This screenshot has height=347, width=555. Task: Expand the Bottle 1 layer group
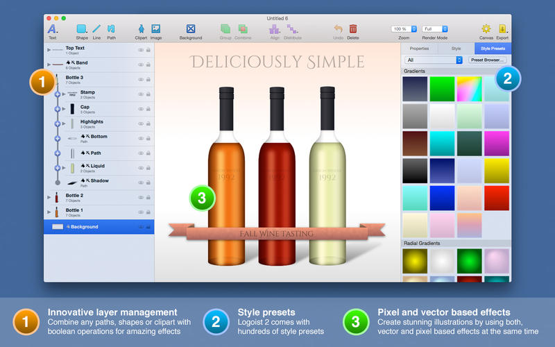49,212
